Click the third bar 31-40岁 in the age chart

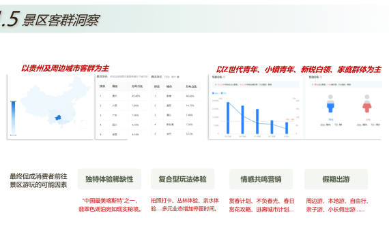[257, 121]
